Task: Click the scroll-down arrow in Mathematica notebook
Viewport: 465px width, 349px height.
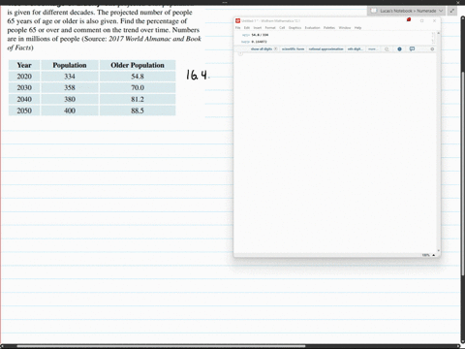Action: coord(438,250)
